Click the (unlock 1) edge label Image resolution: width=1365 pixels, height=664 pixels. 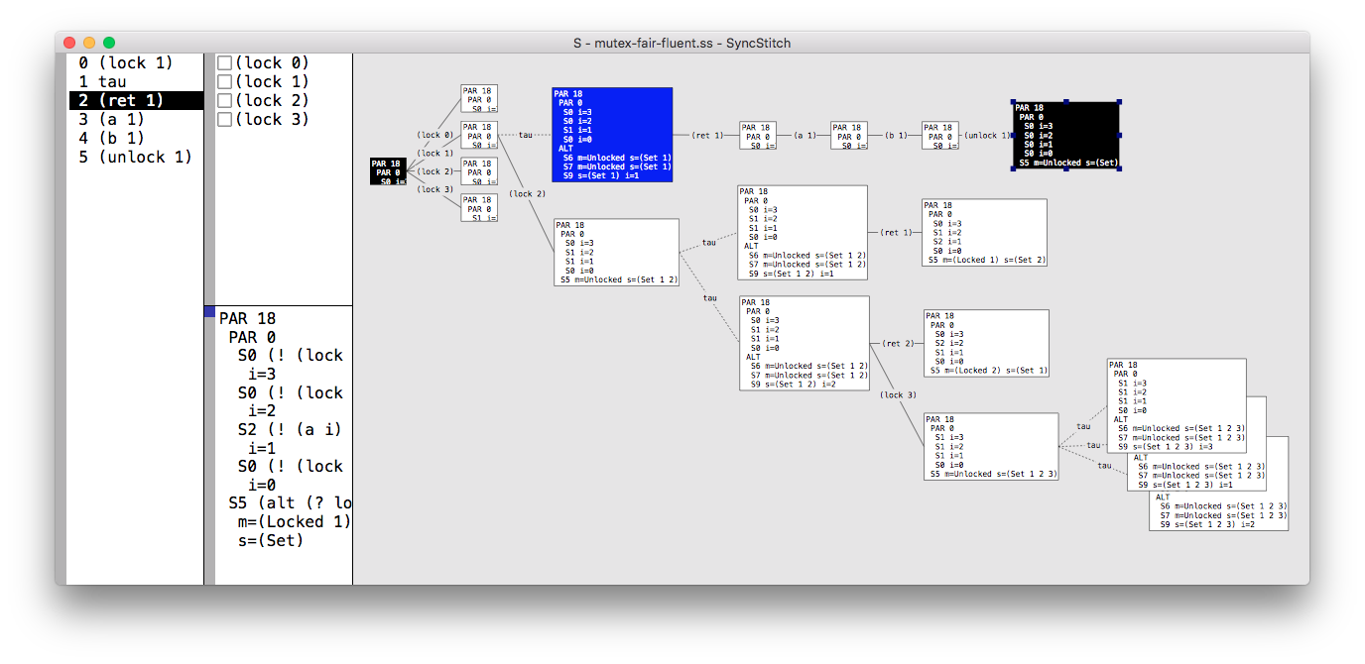987,136
